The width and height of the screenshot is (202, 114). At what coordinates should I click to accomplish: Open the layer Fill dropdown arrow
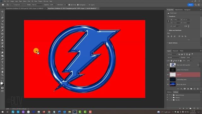[192, 60]
